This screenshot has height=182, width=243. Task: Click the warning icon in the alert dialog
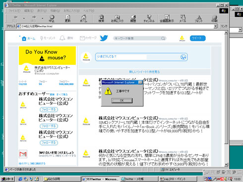108,91
